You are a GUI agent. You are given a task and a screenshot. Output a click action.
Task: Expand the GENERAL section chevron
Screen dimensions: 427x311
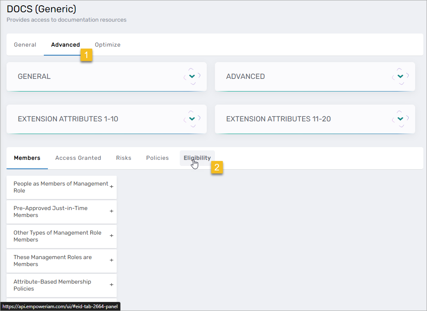pos(192,76)
